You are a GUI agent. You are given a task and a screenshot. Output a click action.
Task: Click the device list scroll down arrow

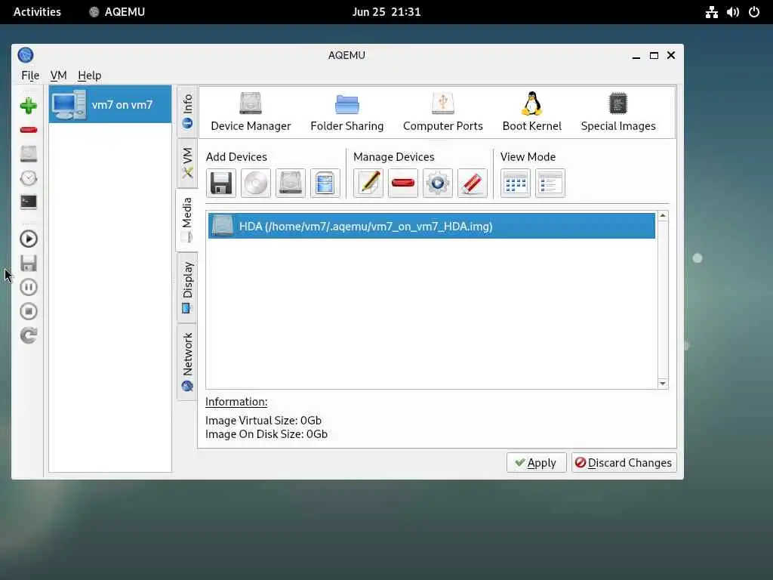pos(663,383)
